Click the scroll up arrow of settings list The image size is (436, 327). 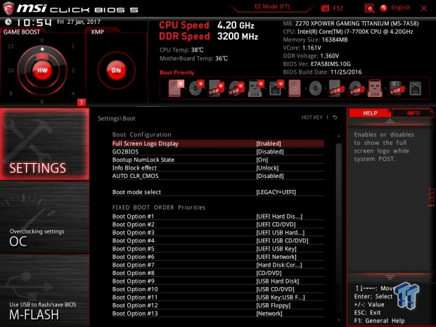pyautogui.click(x=338, y=136)
